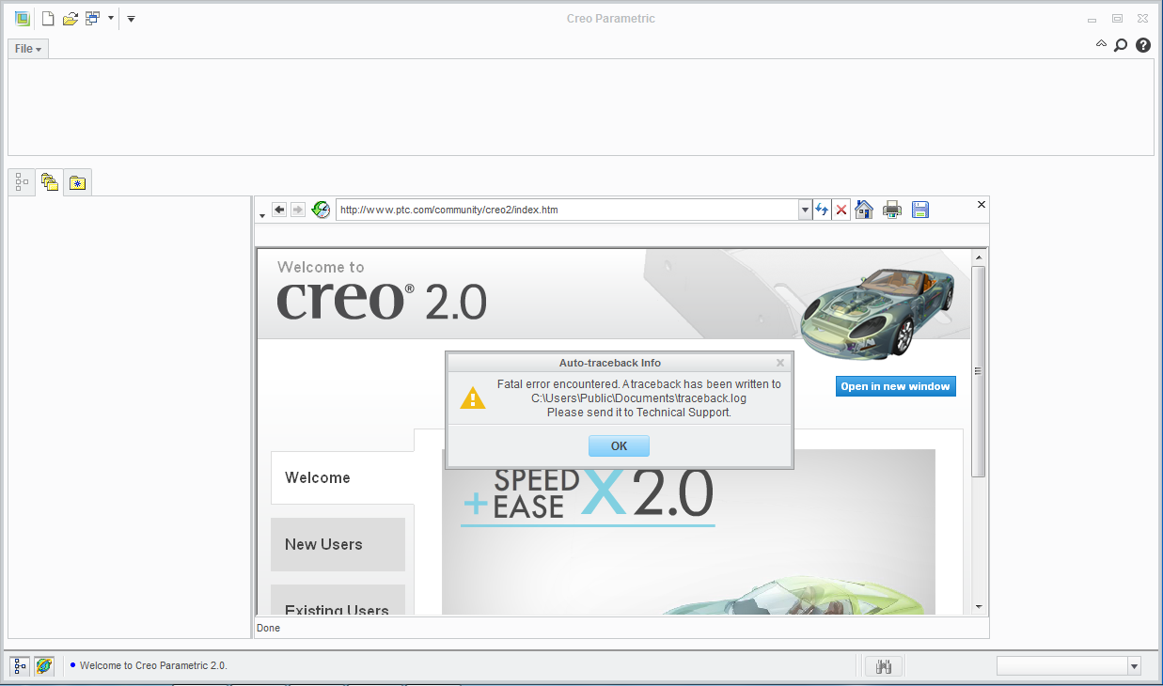Go back in the embedded browser

(279, 210)
